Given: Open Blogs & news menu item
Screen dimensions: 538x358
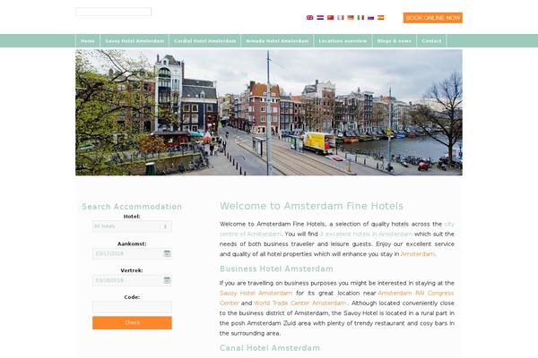Looking at the screenshot, I should (395, 41).
